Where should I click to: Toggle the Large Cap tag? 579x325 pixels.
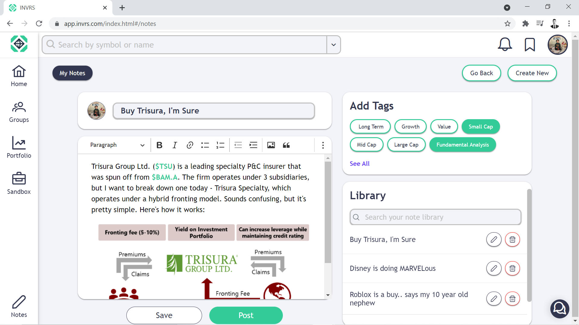(x=406, y=145)
